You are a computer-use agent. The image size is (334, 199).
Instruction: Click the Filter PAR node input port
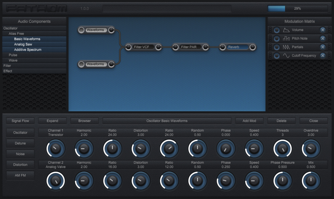(176, 47)
